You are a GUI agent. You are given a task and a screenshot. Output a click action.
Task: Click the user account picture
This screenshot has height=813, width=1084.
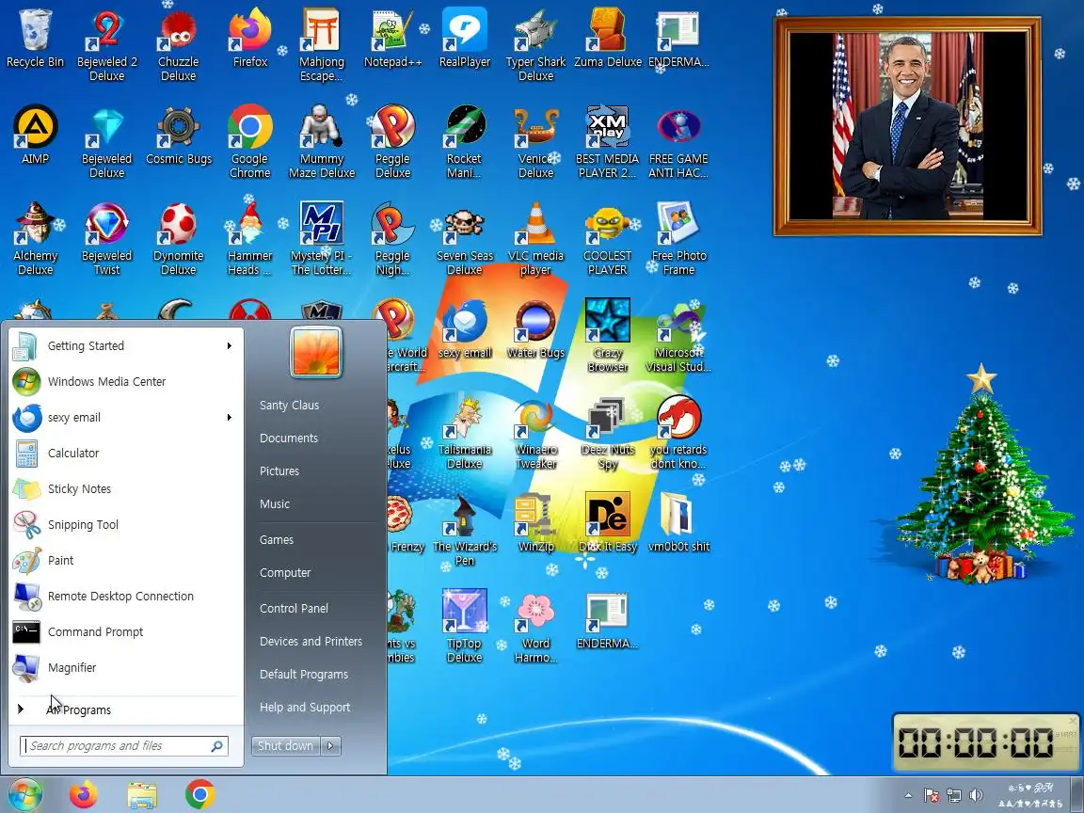(x=316, y=353)
